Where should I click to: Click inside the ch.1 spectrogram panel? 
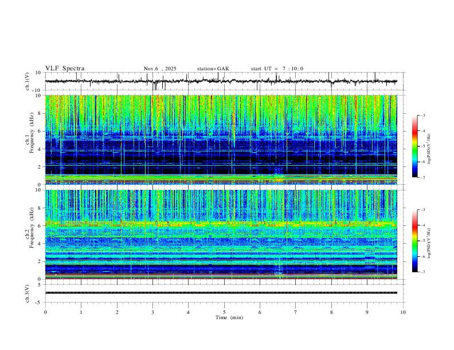tap(221, 140)
